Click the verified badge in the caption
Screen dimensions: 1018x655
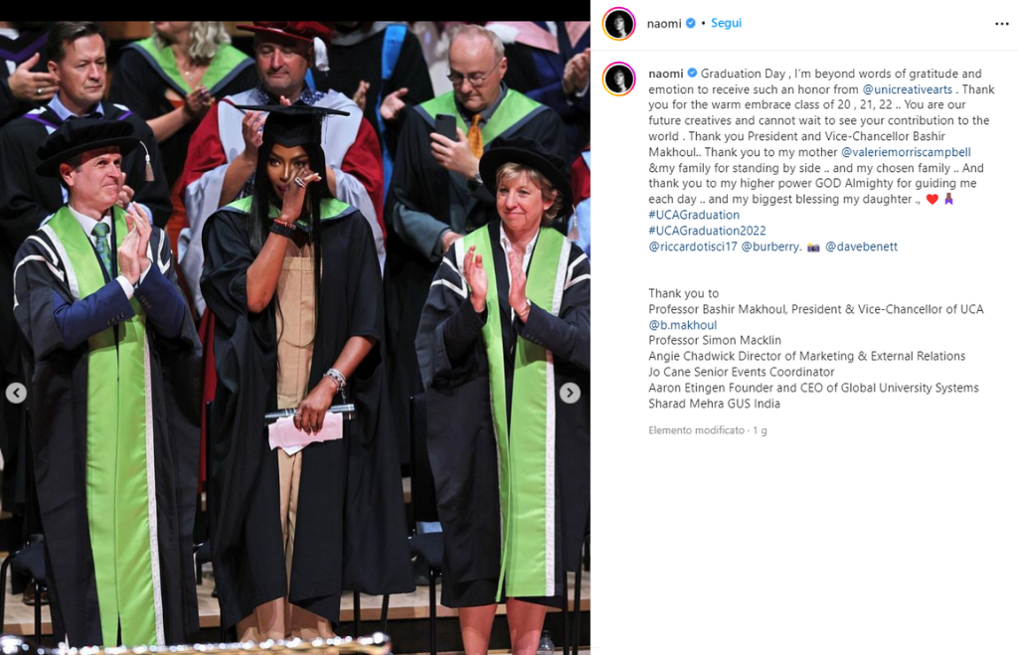(692, 73)
